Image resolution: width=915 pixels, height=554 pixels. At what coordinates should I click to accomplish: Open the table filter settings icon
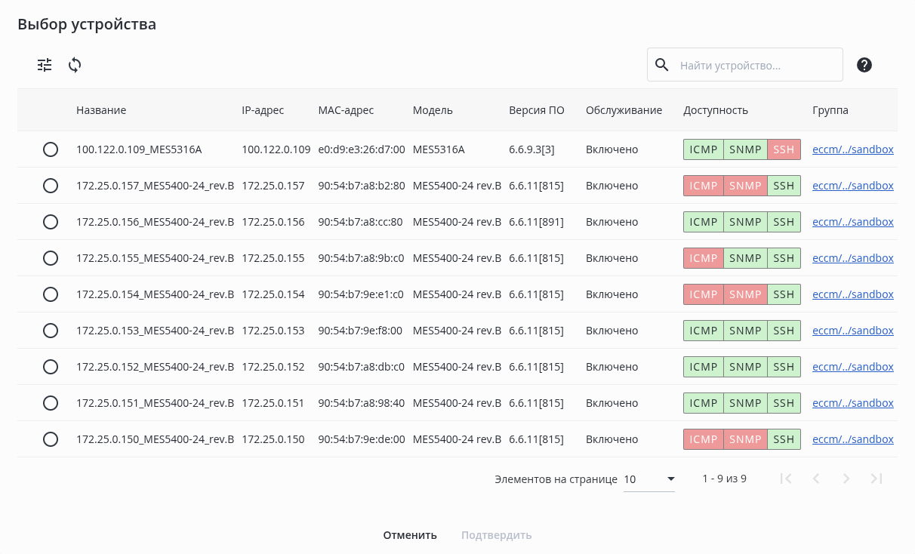[45, 65]
